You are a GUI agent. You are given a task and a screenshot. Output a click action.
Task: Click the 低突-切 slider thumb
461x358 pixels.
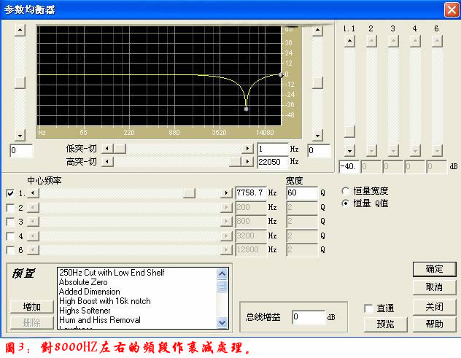click(120, 149)
